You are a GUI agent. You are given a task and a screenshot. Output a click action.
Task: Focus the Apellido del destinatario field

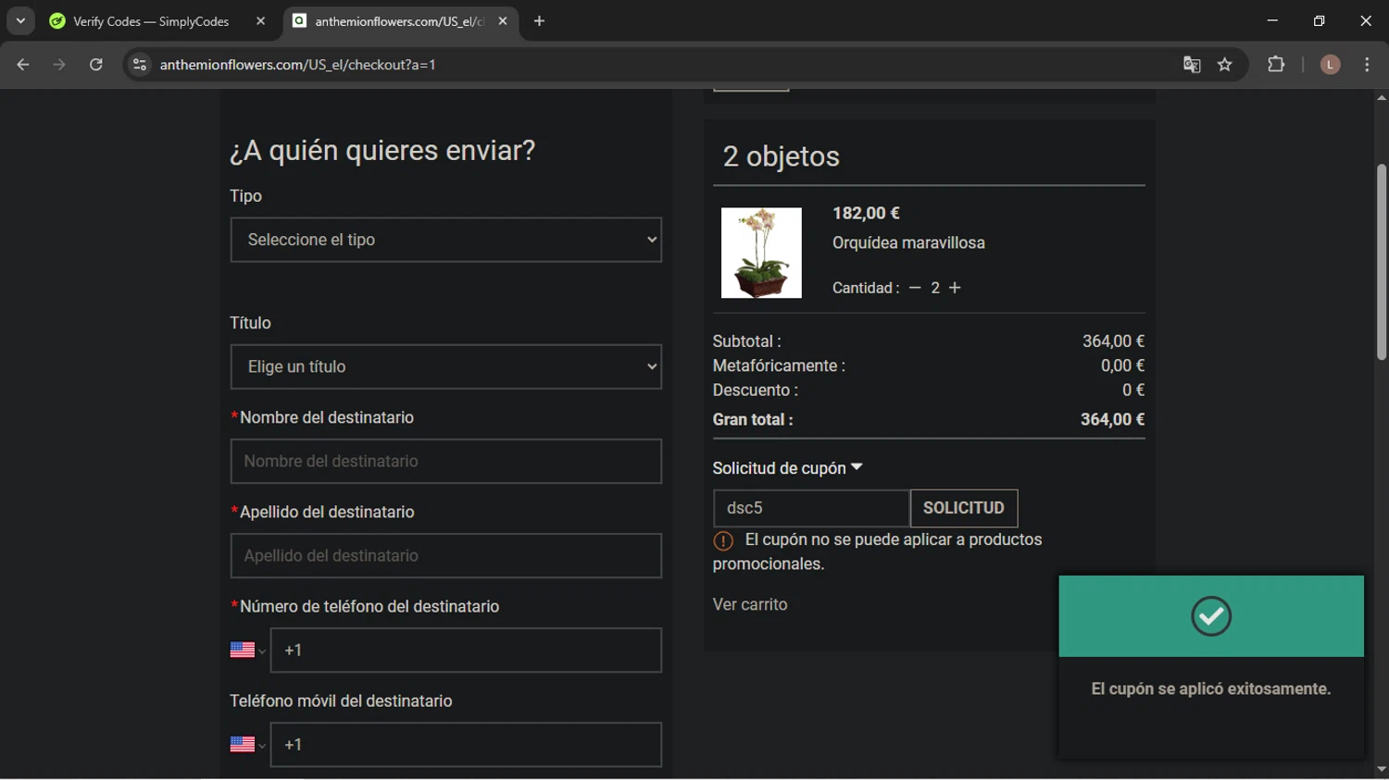tap(446, 556)
